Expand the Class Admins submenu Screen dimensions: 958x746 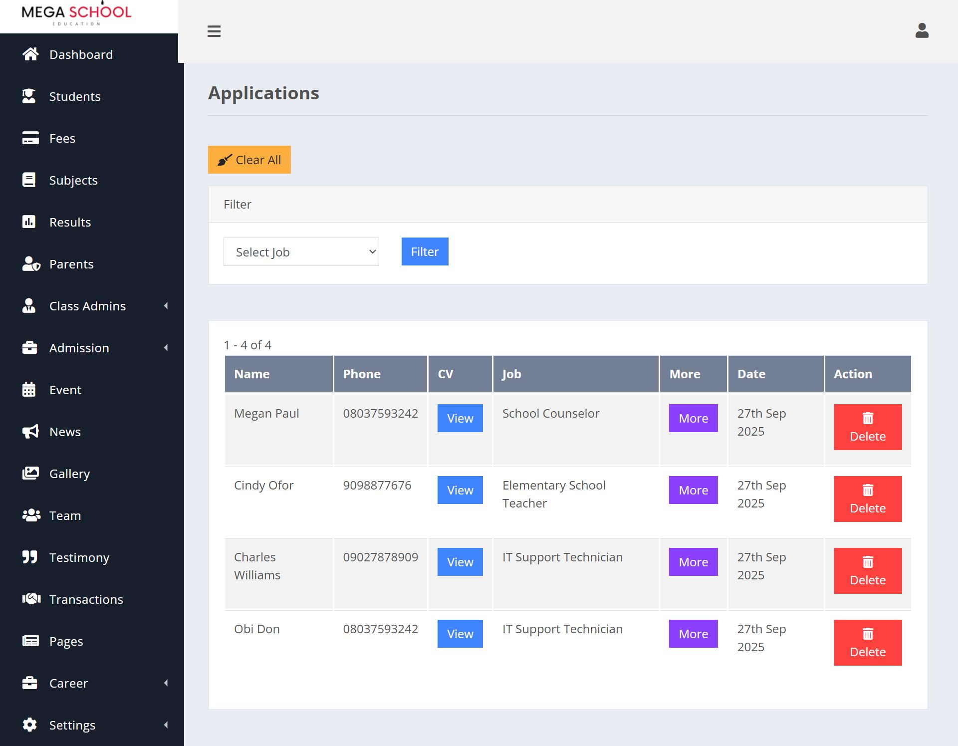(166, 306)
